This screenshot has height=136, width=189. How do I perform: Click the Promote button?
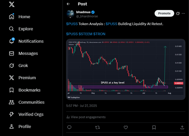pos(164,13)
